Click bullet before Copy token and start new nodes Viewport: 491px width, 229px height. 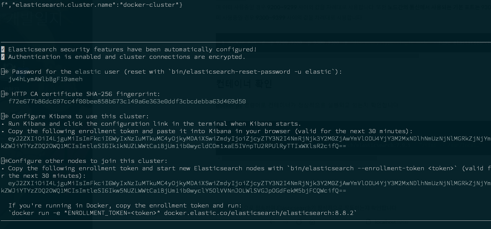[x=3, y=169]
